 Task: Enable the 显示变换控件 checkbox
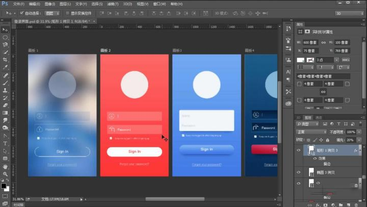tap(67, 13)
